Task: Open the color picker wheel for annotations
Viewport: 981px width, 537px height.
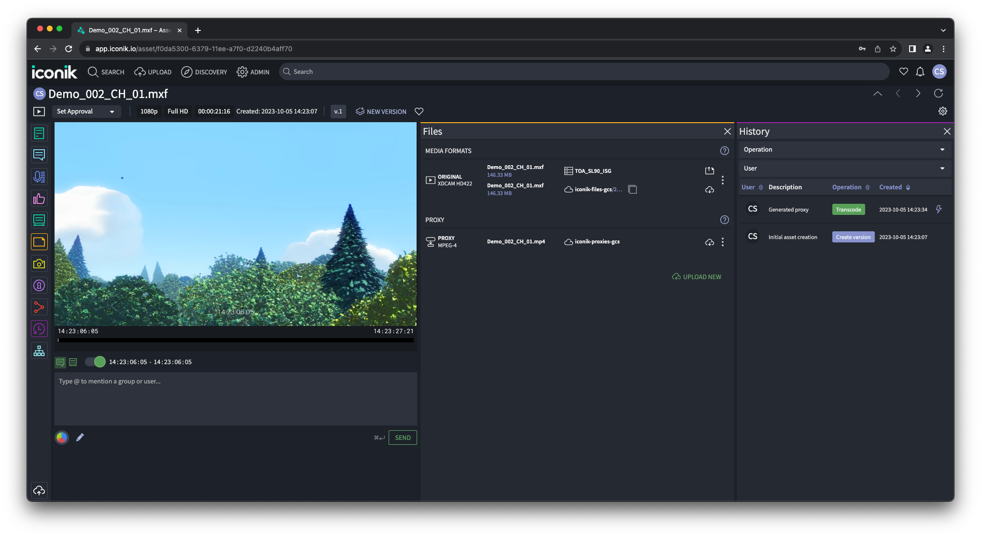Action: [62, 437]
